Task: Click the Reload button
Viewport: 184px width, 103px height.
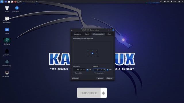Action: point(75,78)
